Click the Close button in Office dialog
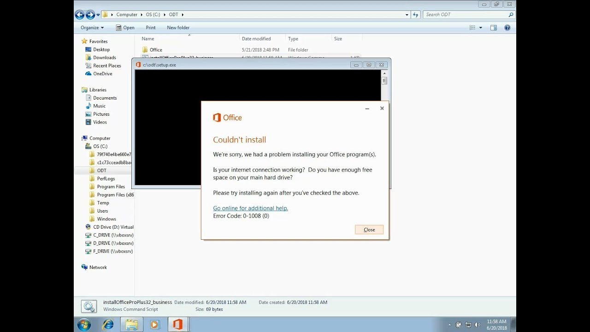This screenshot has width=590, height=332. coord(369,230)
